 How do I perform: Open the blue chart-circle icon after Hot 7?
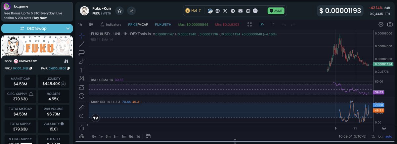tap(210, 11)
